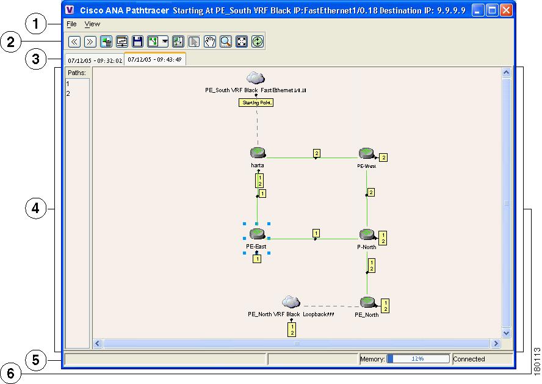This screenshot has width=542, height=384.
Task: Click the Memory 12% progress bar
Action: pos(418,359)
